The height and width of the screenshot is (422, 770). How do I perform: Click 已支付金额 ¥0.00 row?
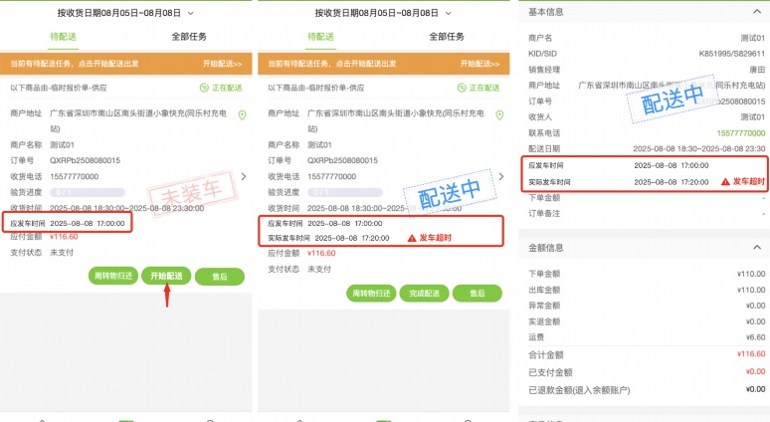pyautogui.click(x=647, y=372)
